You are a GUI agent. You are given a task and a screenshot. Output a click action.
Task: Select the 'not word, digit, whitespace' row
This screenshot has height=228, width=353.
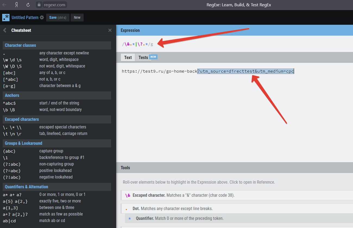coord(57,66)
